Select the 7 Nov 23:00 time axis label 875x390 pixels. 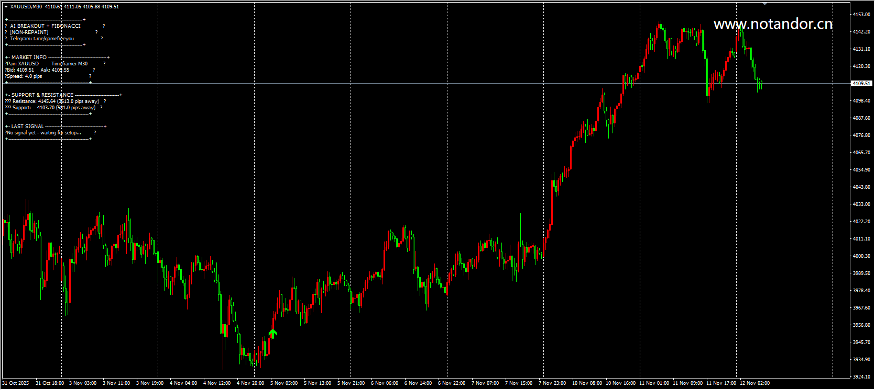552,383
